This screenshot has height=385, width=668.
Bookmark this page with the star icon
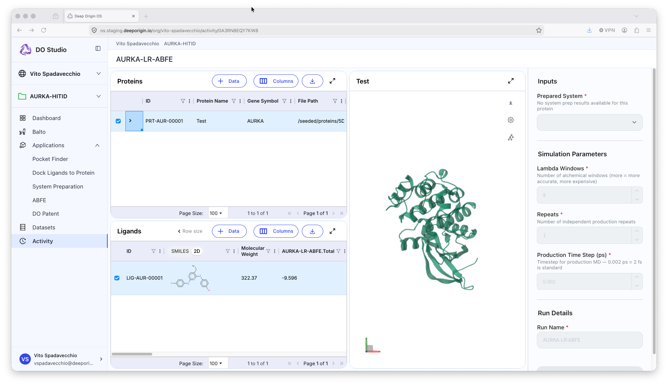point(539,30)
